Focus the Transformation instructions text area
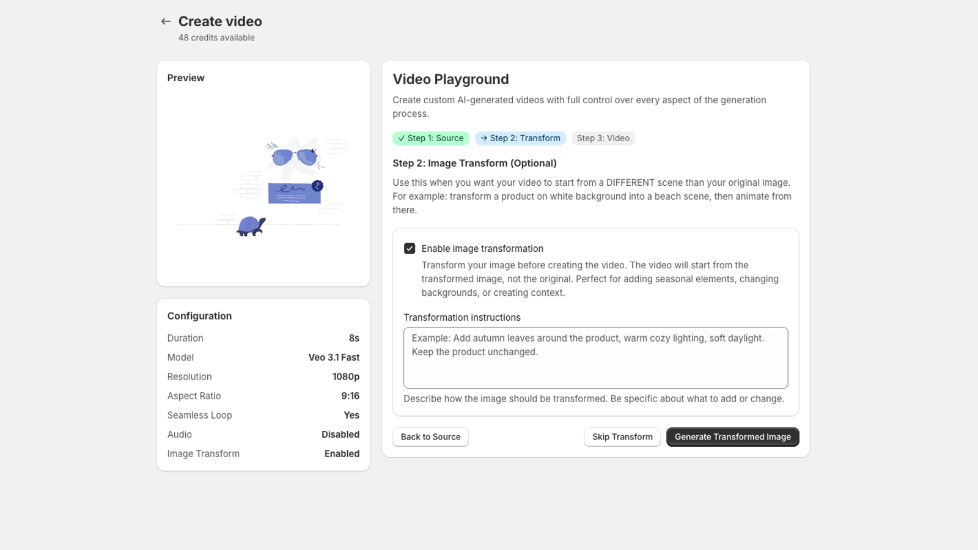The height and width of the screenshot is (550, 978). click(595, 358)
